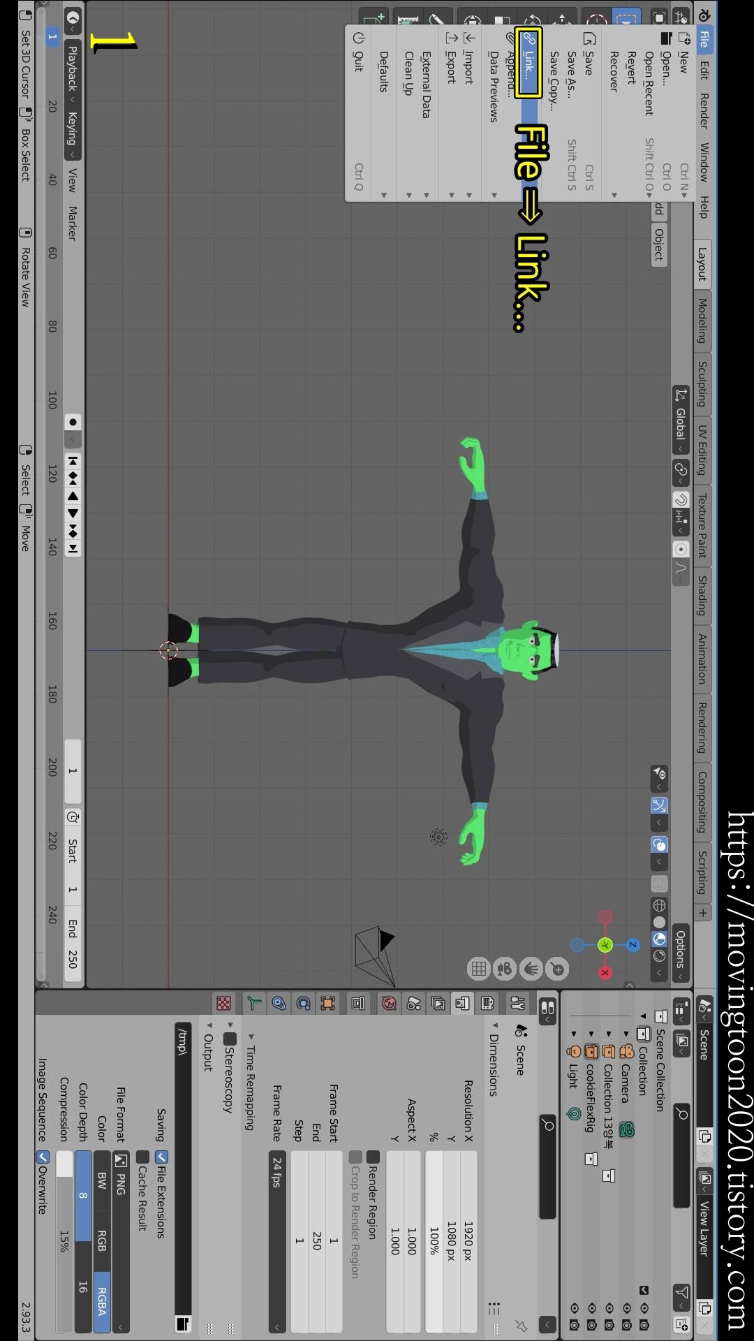
Task: Open the Marker menu in timeline
Action: click(72, 223)
